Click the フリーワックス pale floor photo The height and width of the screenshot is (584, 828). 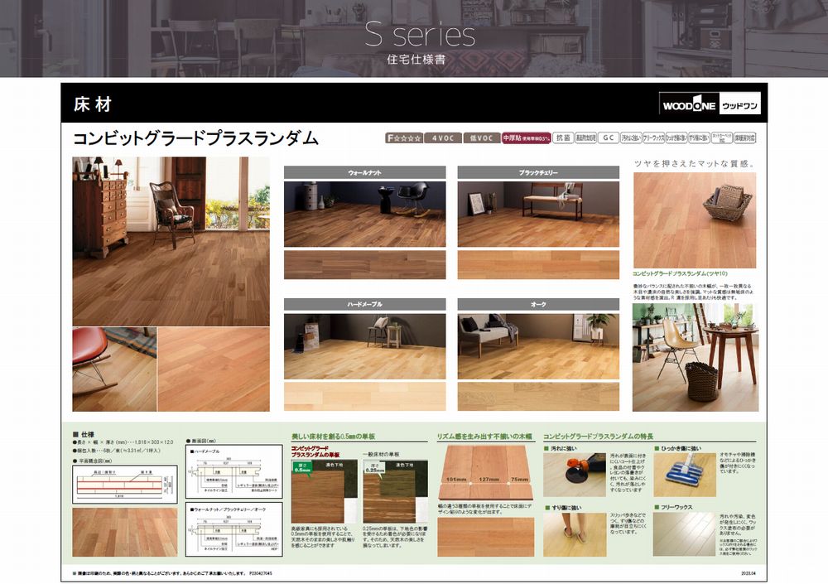[685, 534]
